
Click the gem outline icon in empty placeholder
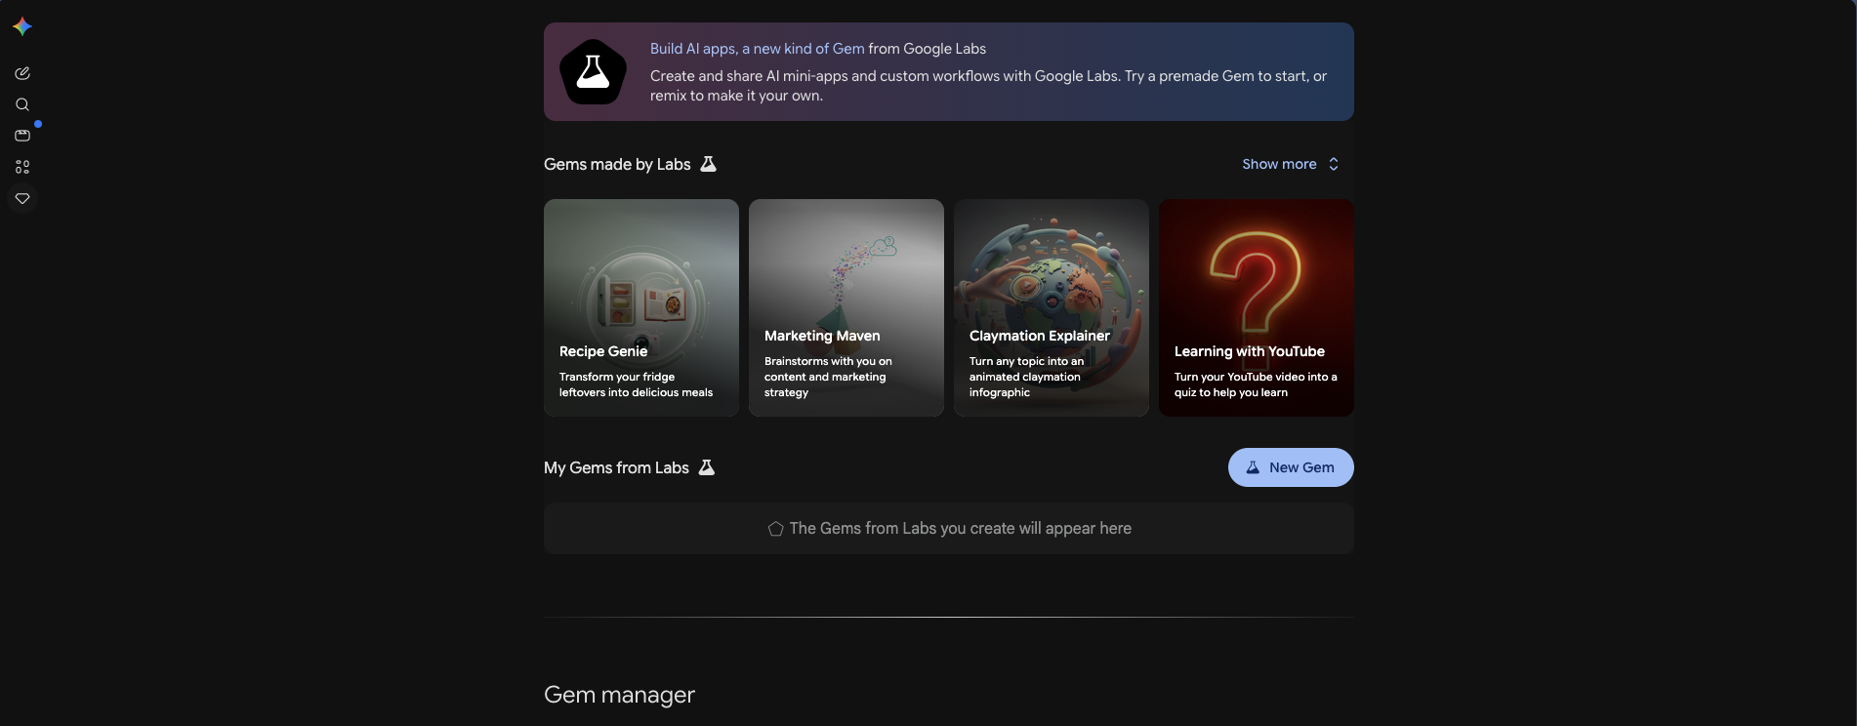tap(775, 529)
